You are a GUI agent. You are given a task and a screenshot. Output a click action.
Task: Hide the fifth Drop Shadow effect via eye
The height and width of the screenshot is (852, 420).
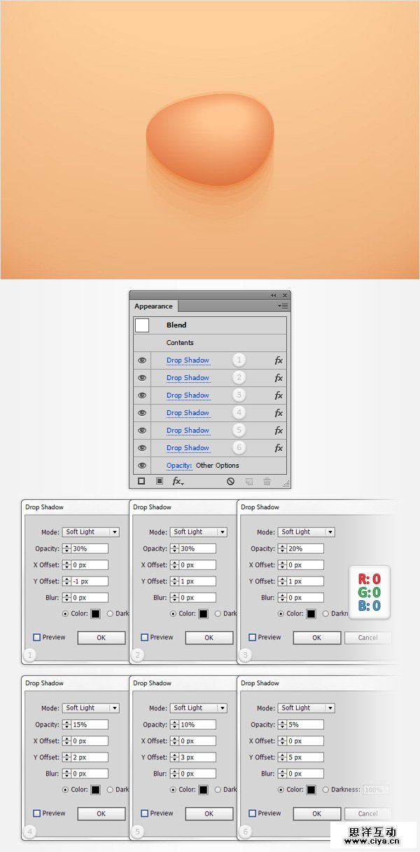[x=142, y=431]
